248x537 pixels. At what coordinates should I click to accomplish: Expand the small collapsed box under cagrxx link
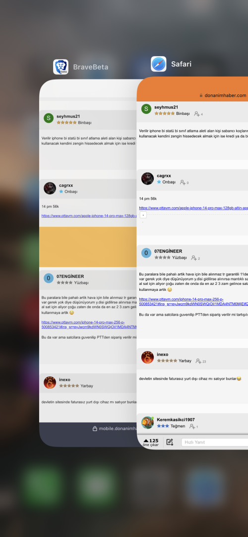(x=143, y=215)
